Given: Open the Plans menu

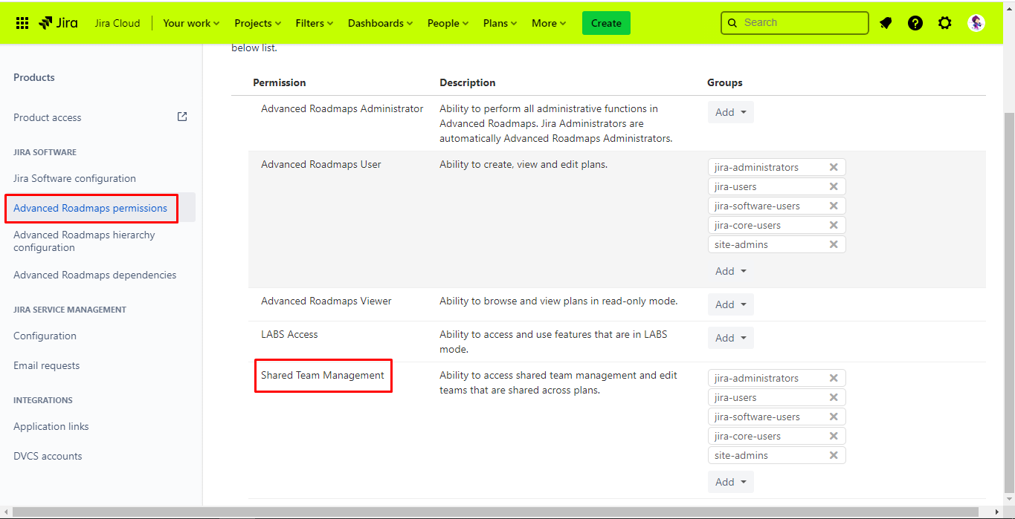Looking at the screenshot, I should (x=498, y=23).
